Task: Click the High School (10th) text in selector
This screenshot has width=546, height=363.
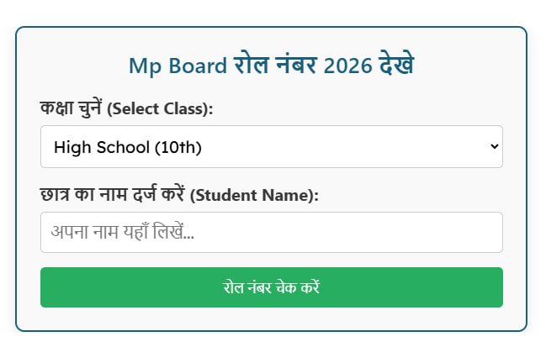Action: [128, 148]
